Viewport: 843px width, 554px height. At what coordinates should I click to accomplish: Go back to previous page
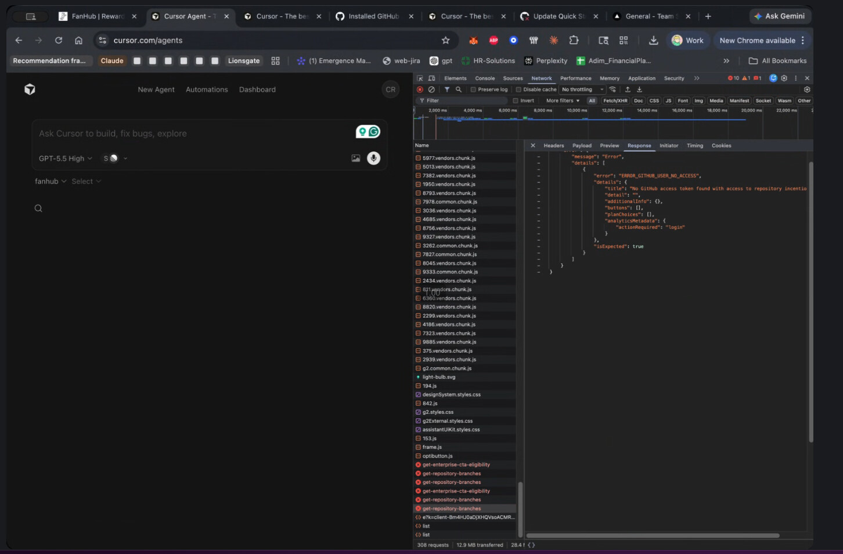point(19,40)
